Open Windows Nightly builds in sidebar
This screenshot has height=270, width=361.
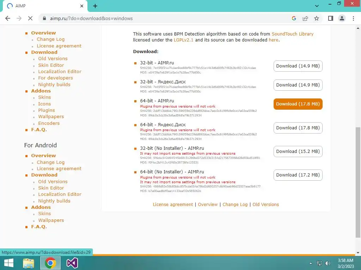(54, 85)
